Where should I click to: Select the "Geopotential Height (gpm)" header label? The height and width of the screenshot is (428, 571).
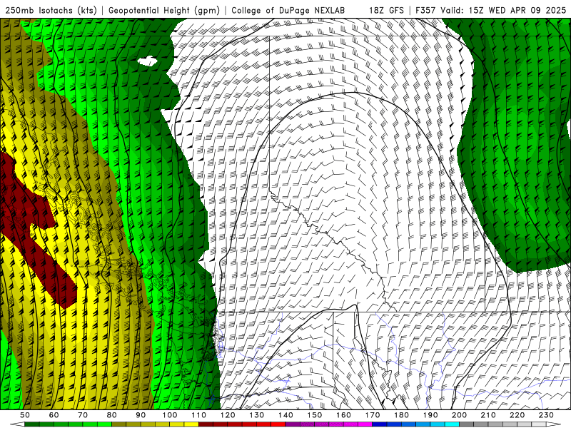point(164,11)
